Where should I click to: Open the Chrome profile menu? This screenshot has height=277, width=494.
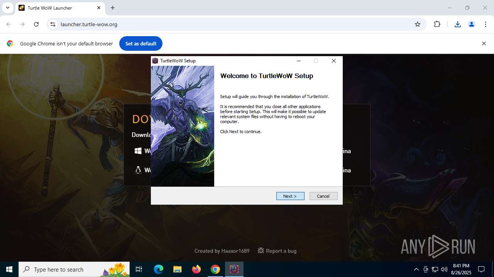point(472,24)
